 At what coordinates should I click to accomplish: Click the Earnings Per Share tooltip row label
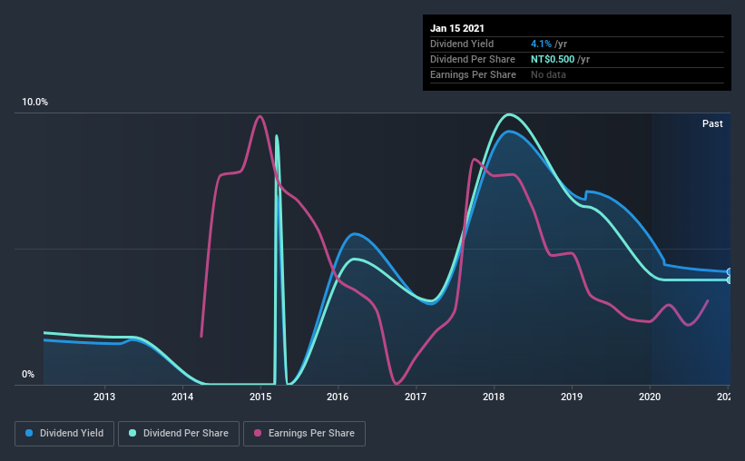tap(474, 74)
